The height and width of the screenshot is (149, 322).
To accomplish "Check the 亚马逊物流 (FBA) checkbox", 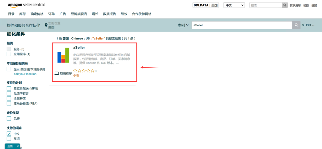I will pos(9,103).
